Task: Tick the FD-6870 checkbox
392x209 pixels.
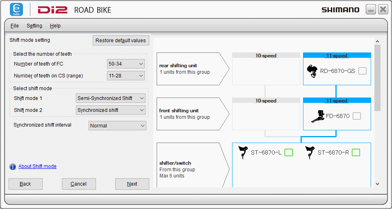Action: (357, 116)
